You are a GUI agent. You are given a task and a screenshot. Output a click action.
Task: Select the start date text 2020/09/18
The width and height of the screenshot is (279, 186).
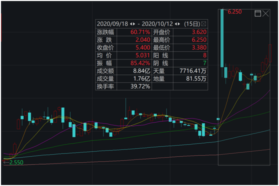[112, 24]
